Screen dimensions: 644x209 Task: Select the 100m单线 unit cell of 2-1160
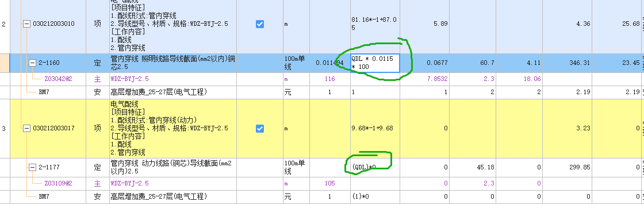tap(296, 63)
